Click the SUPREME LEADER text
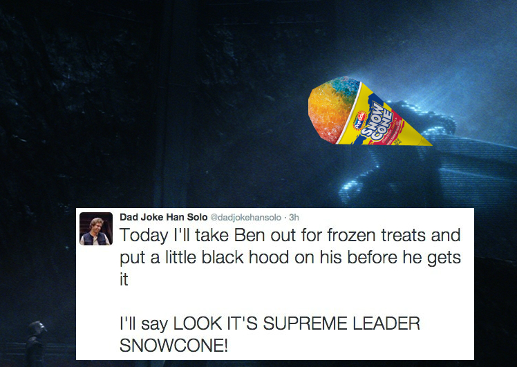This screenshot has height=367, width=517. pyautogui.click(x=341, y=323)
